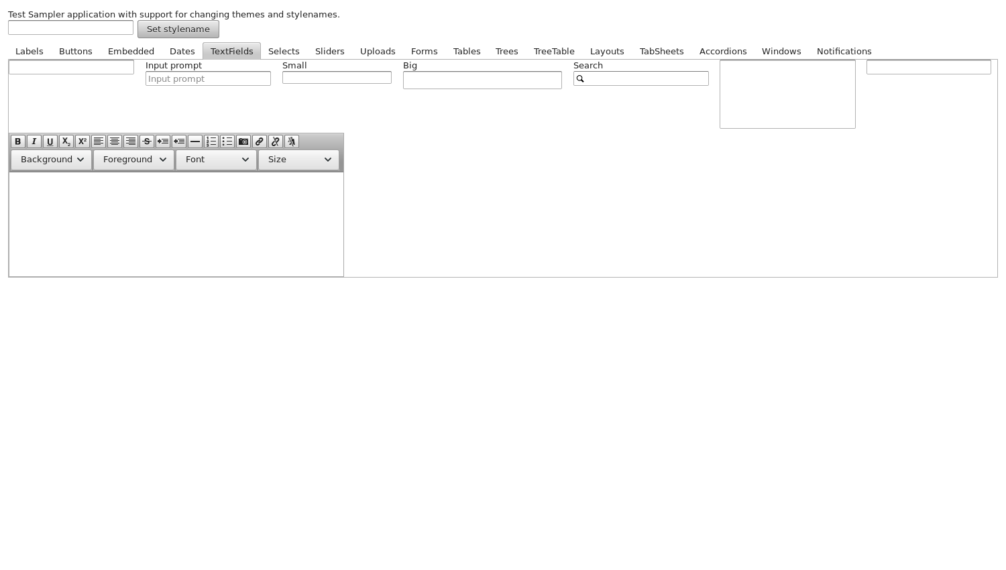Toggle strikethrough formatting
Viewport: 1006px width, 570px height.
click(147, 141)
